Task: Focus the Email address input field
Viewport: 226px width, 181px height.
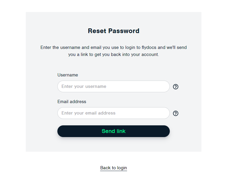Action: (x=114, y=113)
